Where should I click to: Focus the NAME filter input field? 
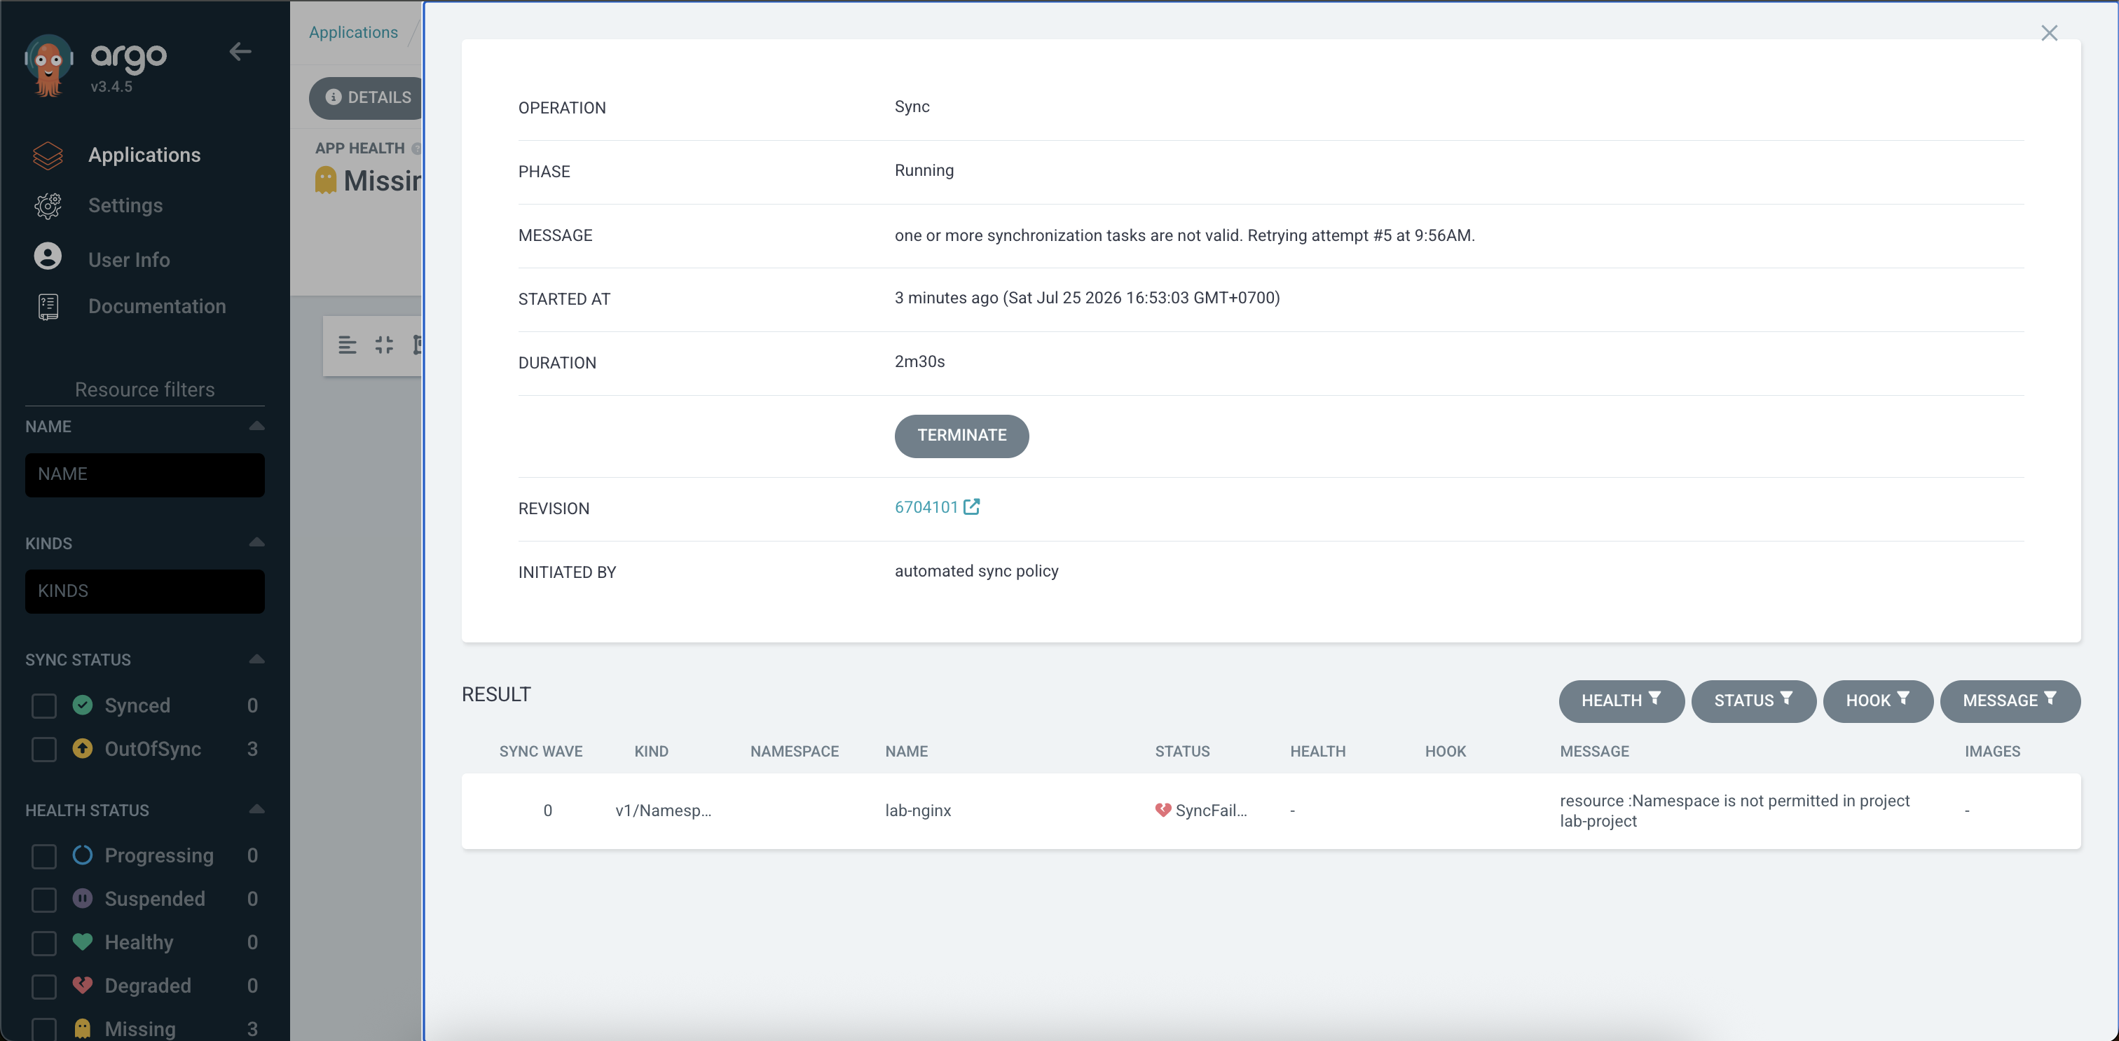point(145,474)
